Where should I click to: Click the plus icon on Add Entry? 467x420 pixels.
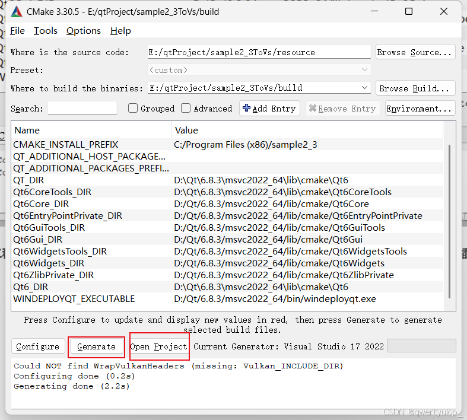247,108
